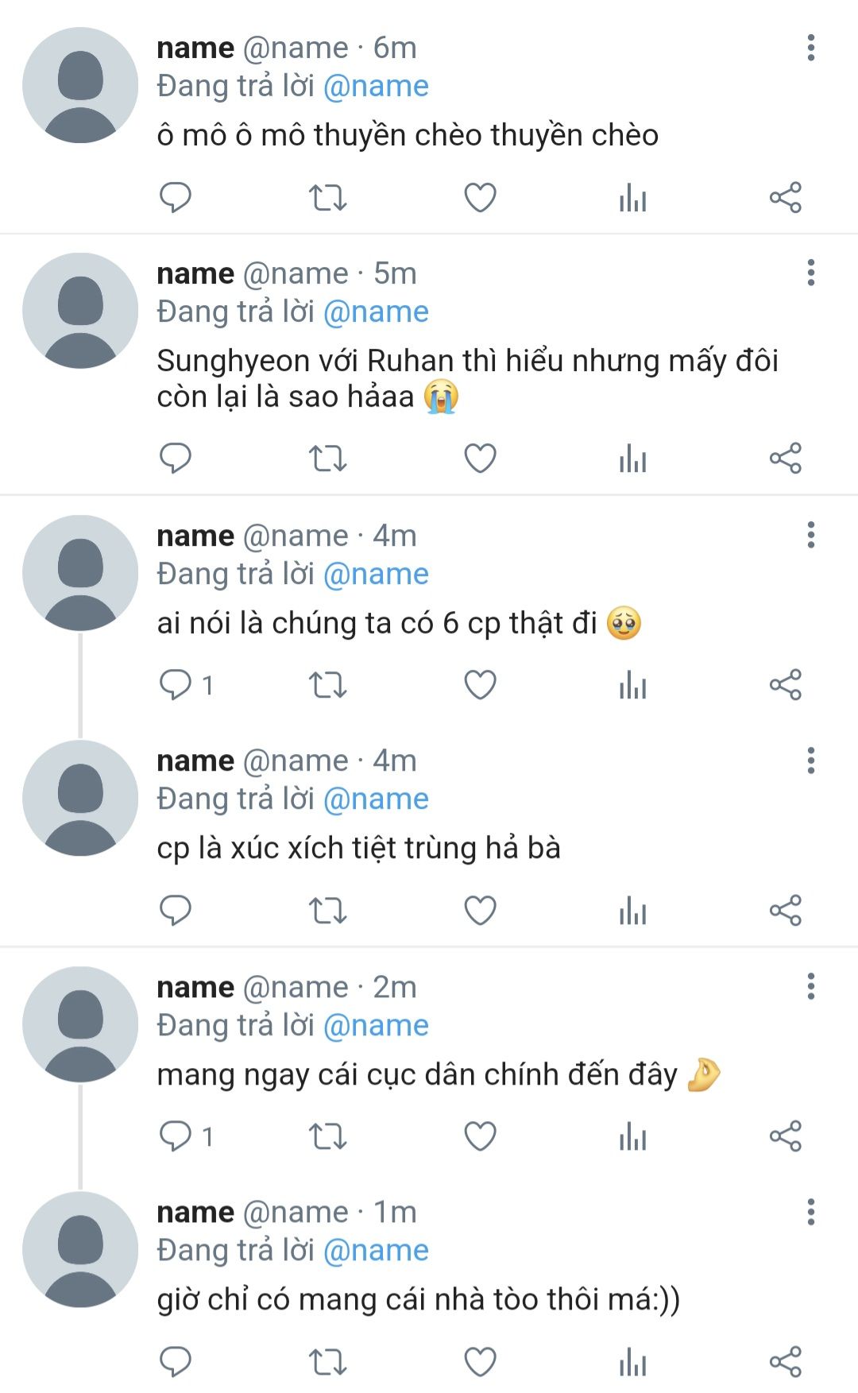Like the "6 cp thật đi" tweet

(x=480, y=684)
